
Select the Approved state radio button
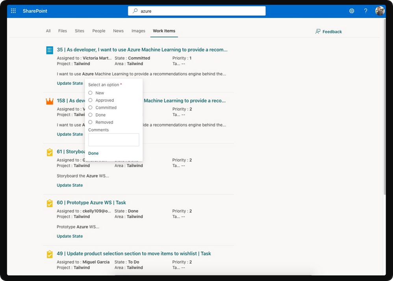91,100
